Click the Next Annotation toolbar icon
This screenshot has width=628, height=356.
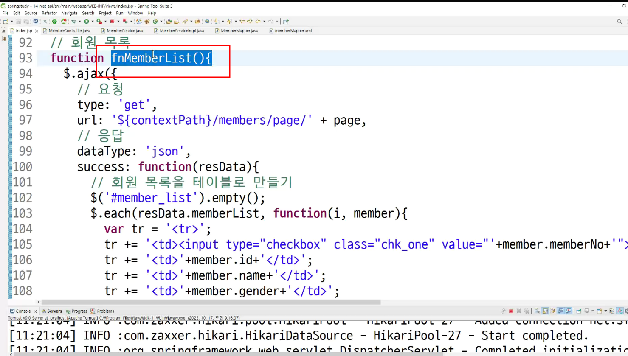click(217, 21)
